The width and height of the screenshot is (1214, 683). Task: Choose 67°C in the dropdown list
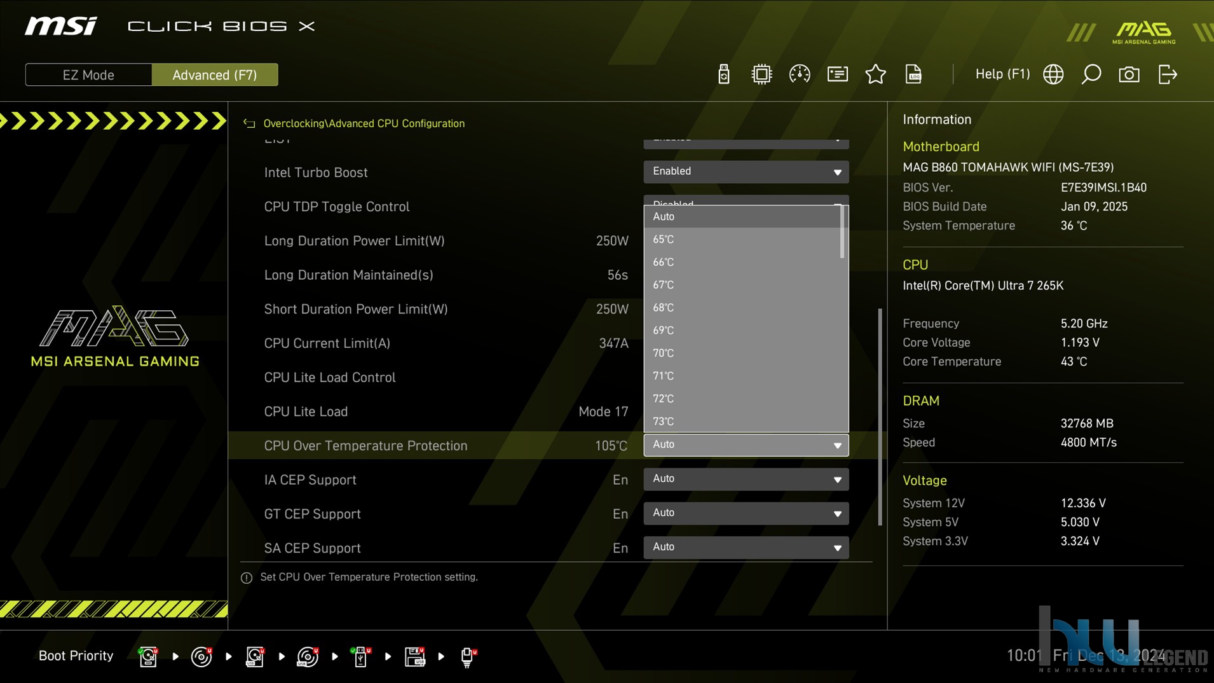tap(742, 285)
